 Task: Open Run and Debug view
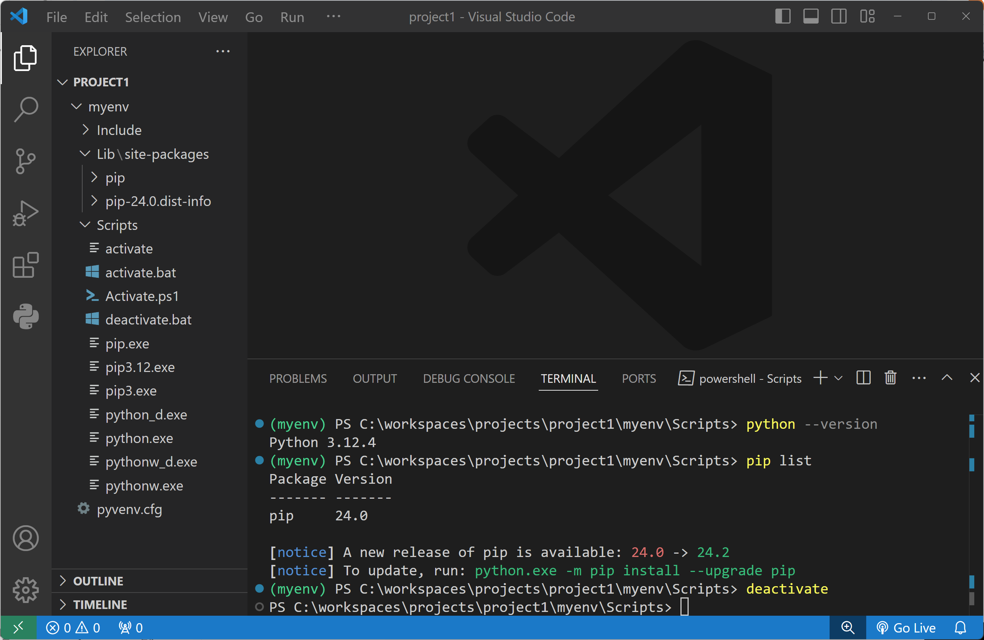26,213
